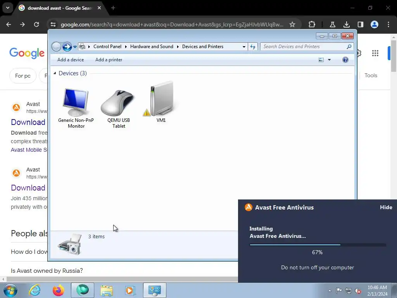
Task: Expand Is Avast owned by Russia question
Action: [47, 270]
